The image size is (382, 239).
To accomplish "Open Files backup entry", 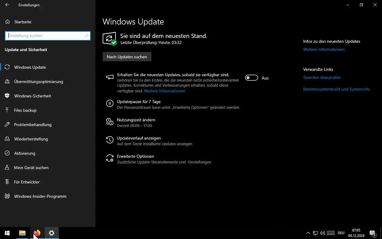I will [48, 110].
